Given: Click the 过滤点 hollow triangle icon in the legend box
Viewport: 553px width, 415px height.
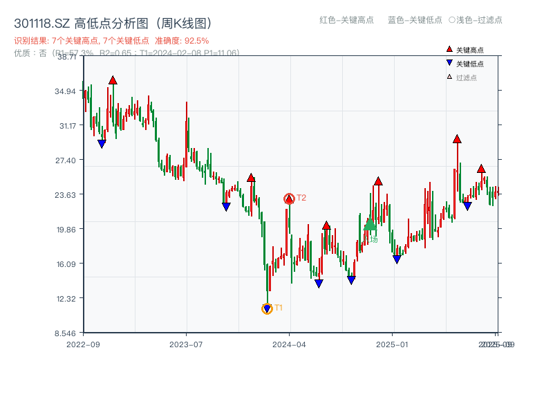Looking at the screenshot, I should click(449, 77).
